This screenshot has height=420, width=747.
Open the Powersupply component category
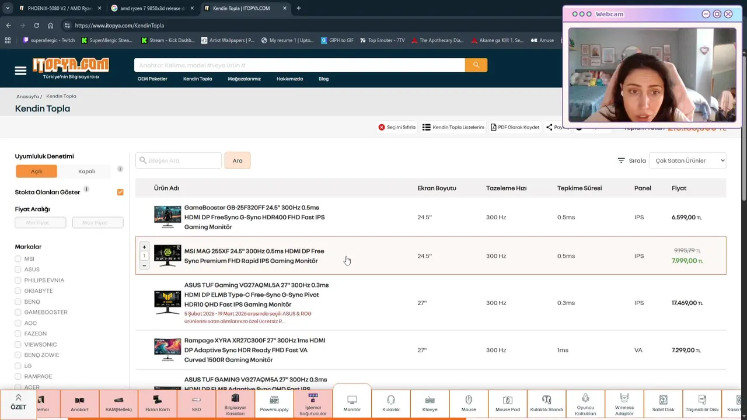274,404
